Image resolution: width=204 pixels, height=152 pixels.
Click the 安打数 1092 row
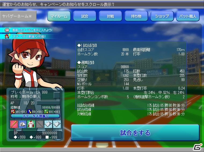103,75
